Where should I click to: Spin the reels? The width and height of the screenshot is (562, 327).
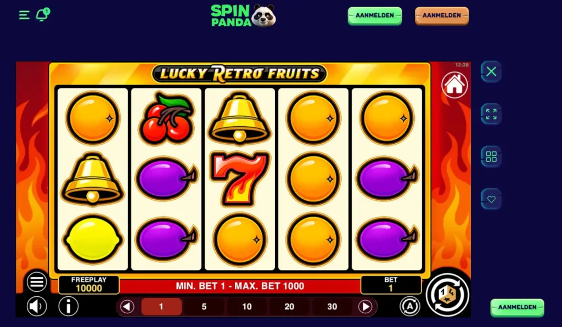click(x=447, y=295)
